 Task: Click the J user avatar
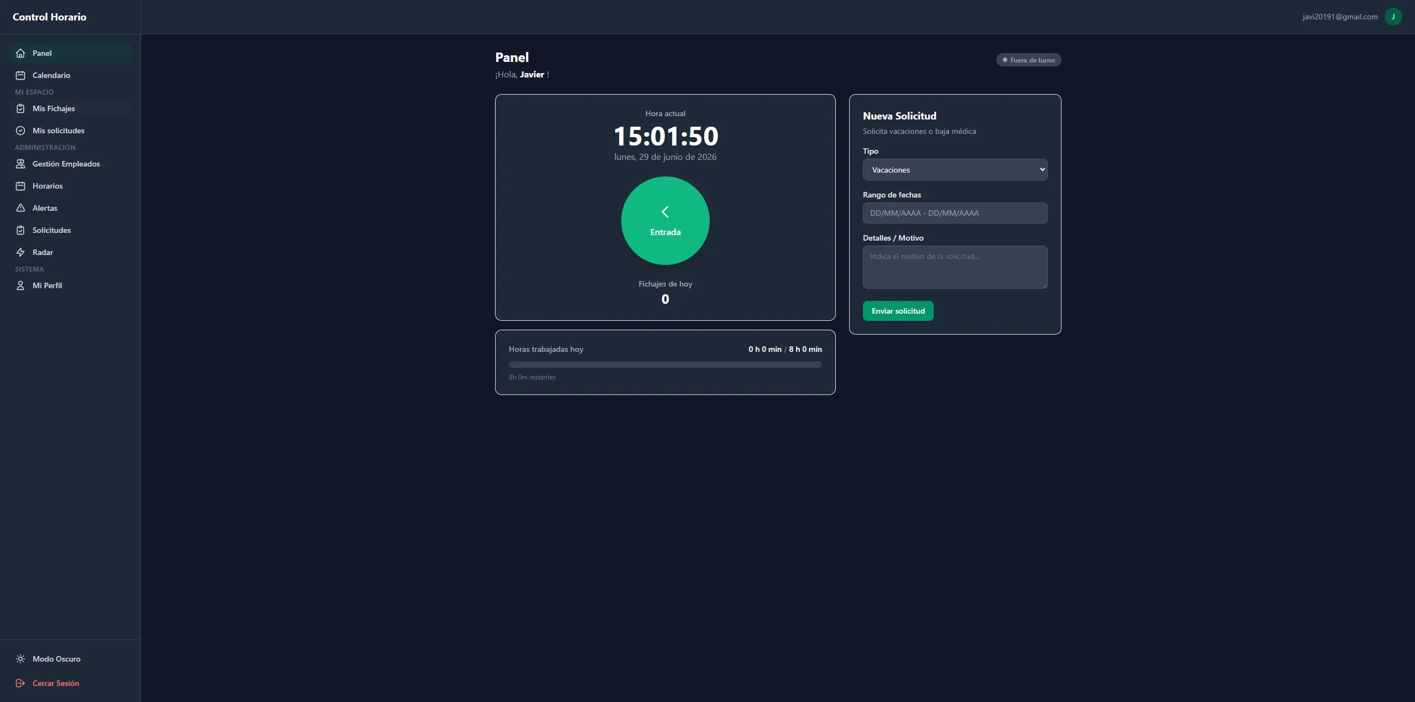[1393, 17]
